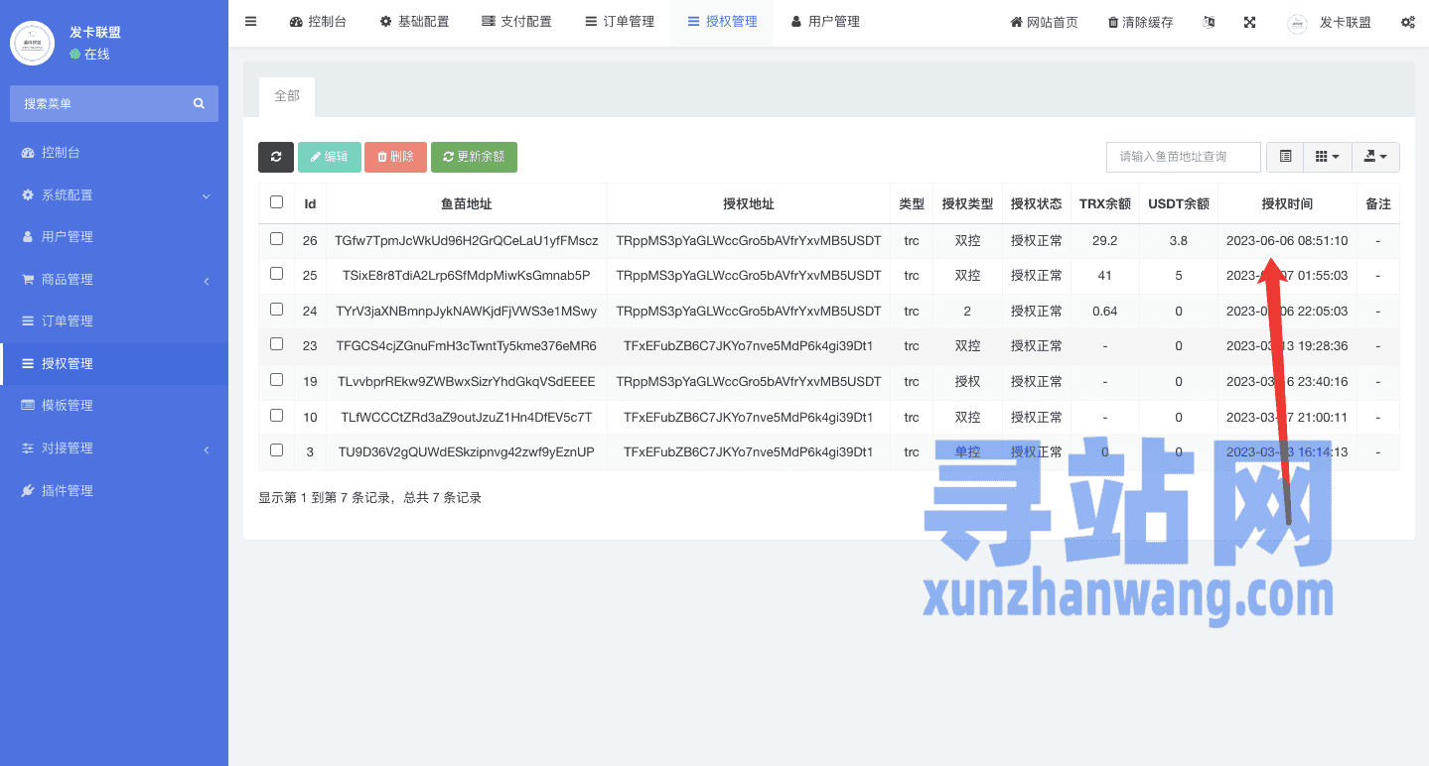The image size is (1429, 766).
Task: Open 控制台 tab in top navigation
Action: (x=318, y=22)
